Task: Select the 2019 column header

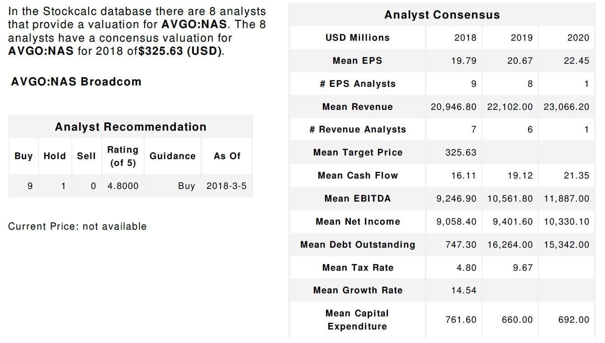Action: click(522, 38)
